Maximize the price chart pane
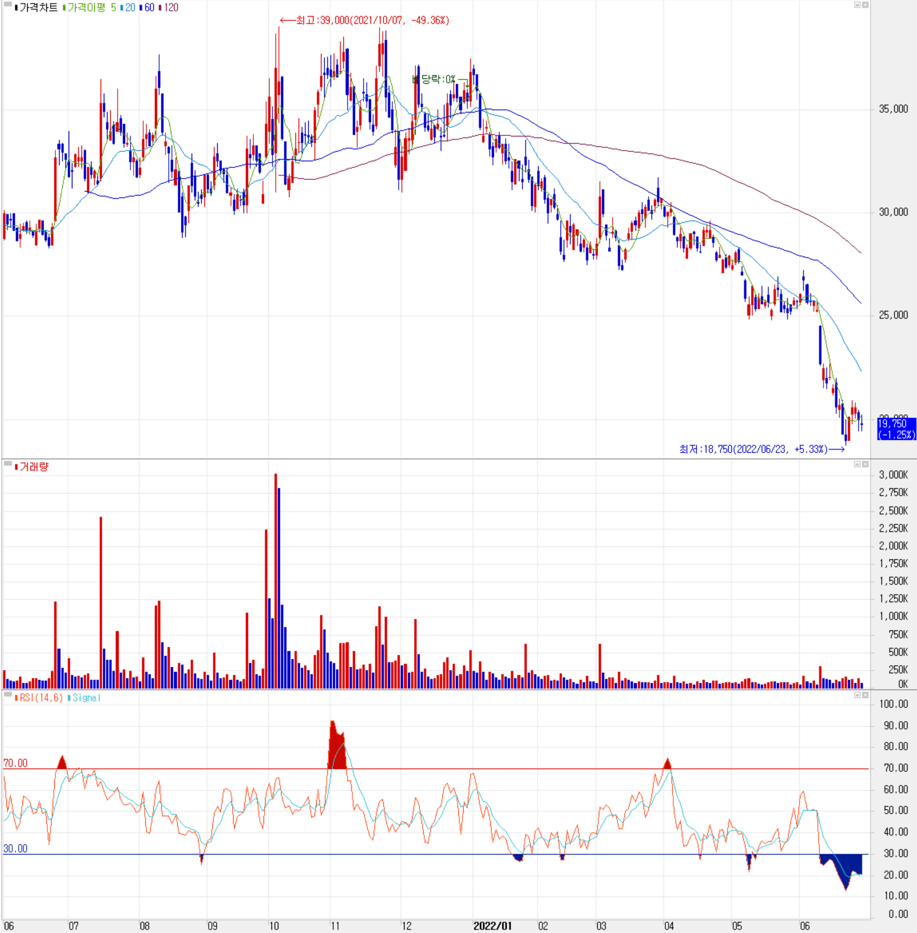 click(857, 5)
